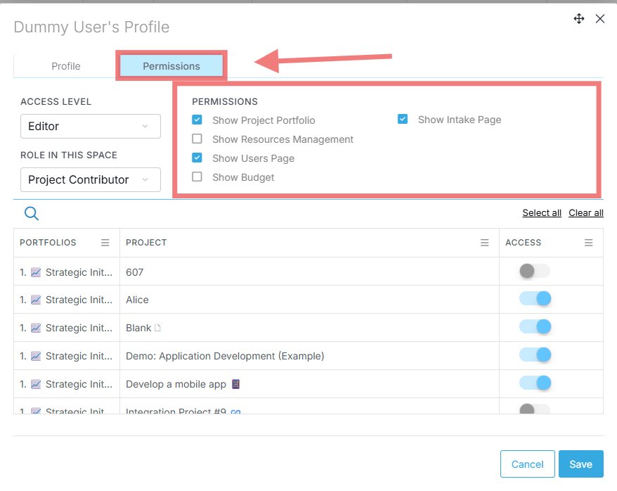Click the document icon beside Blank project
Screen dimensions: 617x491
click(x=157, y=328)
